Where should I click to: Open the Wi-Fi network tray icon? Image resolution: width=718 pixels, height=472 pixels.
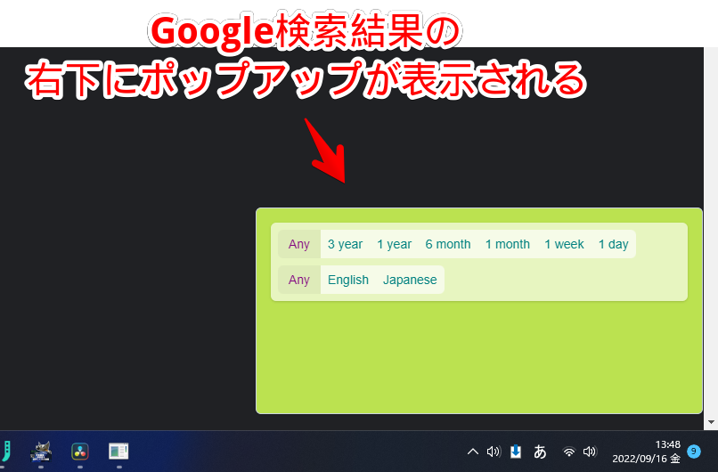pos(568,452)
